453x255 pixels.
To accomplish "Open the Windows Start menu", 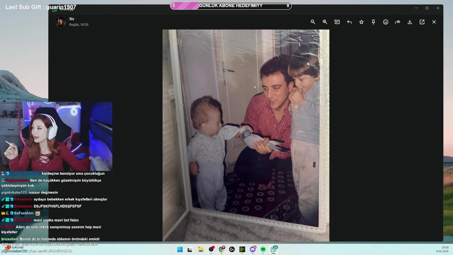I will pos(180,249).
